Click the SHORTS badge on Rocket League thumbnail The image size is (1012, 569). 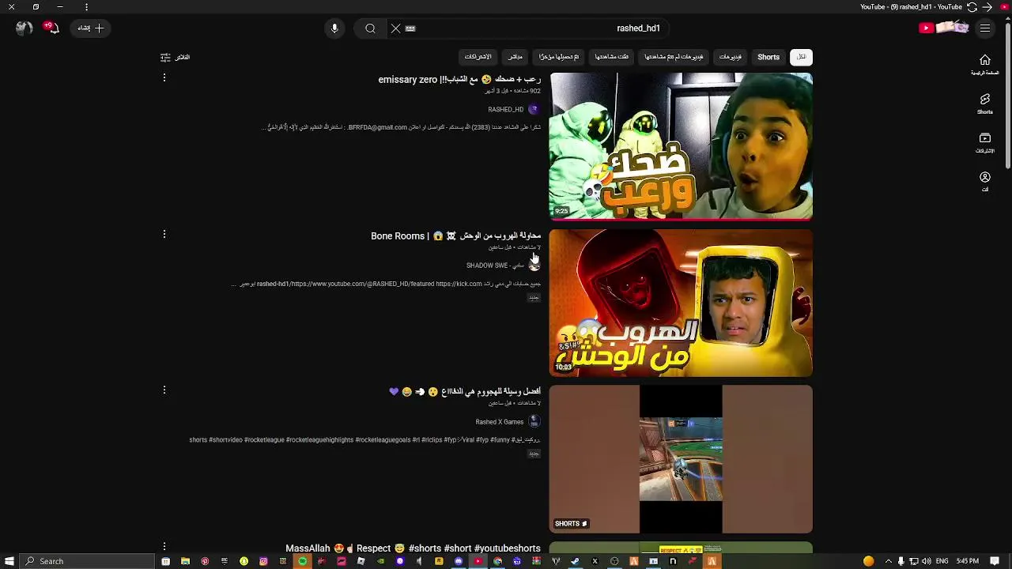click(x=571, y=523)
